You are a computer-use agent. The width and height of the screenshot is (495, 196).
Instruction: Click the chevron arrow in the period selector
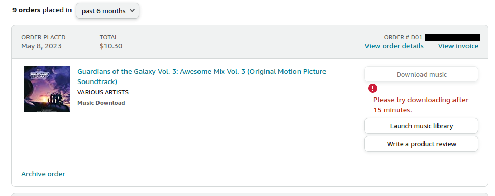click(x=132, y=11)
